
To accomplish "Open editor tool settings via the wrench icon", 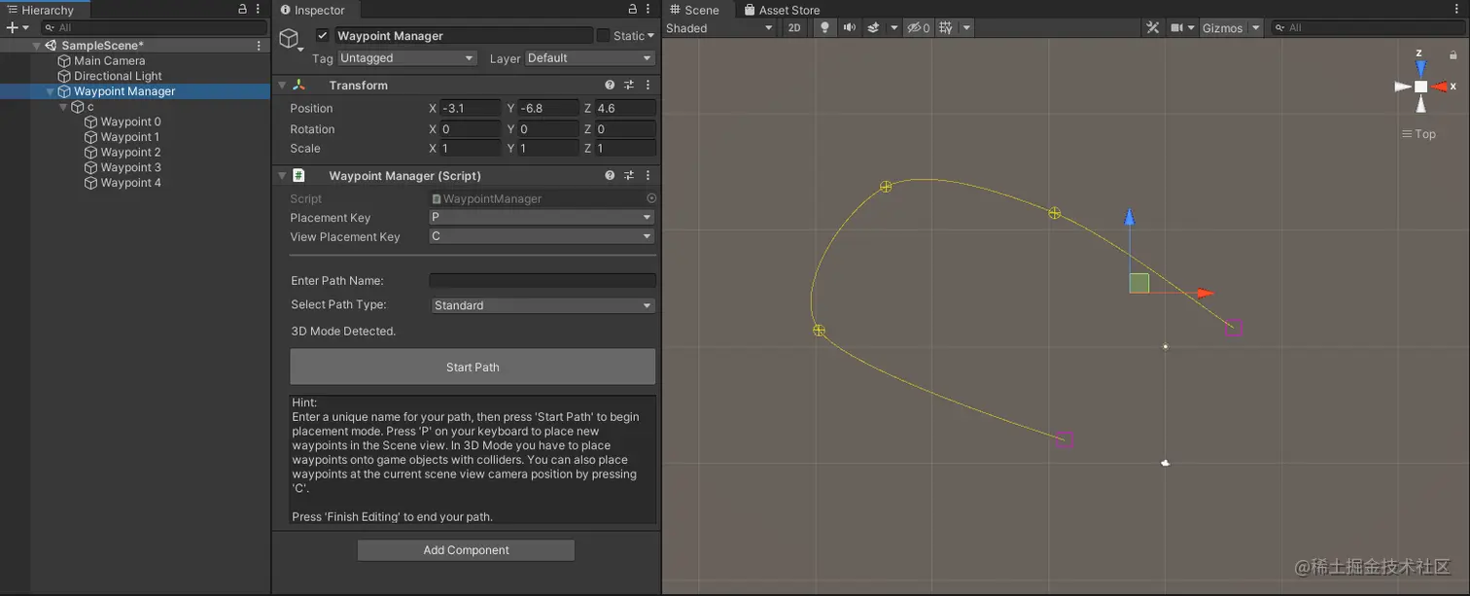I will [1153, 27].
